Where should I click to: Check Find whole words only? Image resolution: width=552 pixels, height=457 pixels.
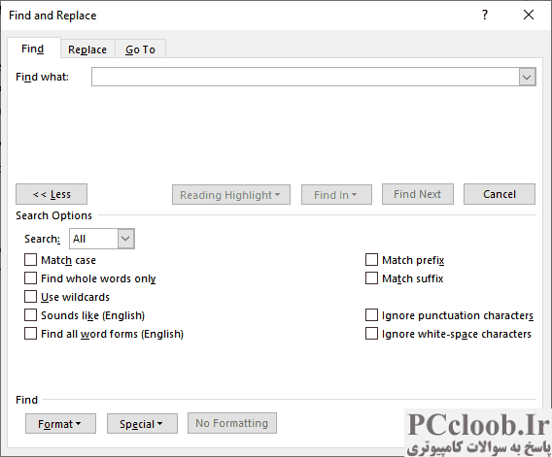(x=30, y=278)
